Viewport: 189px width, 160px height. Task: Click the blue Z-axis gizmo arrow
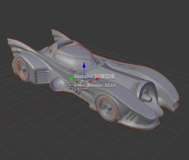[84, 65]
